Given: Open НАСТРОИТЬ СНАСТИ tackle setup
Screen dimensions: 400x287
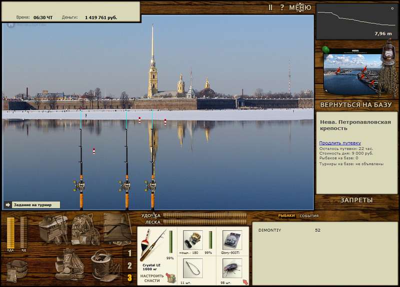Looking at the screenshot, I should pyautogui.click(x=152, y=278).
